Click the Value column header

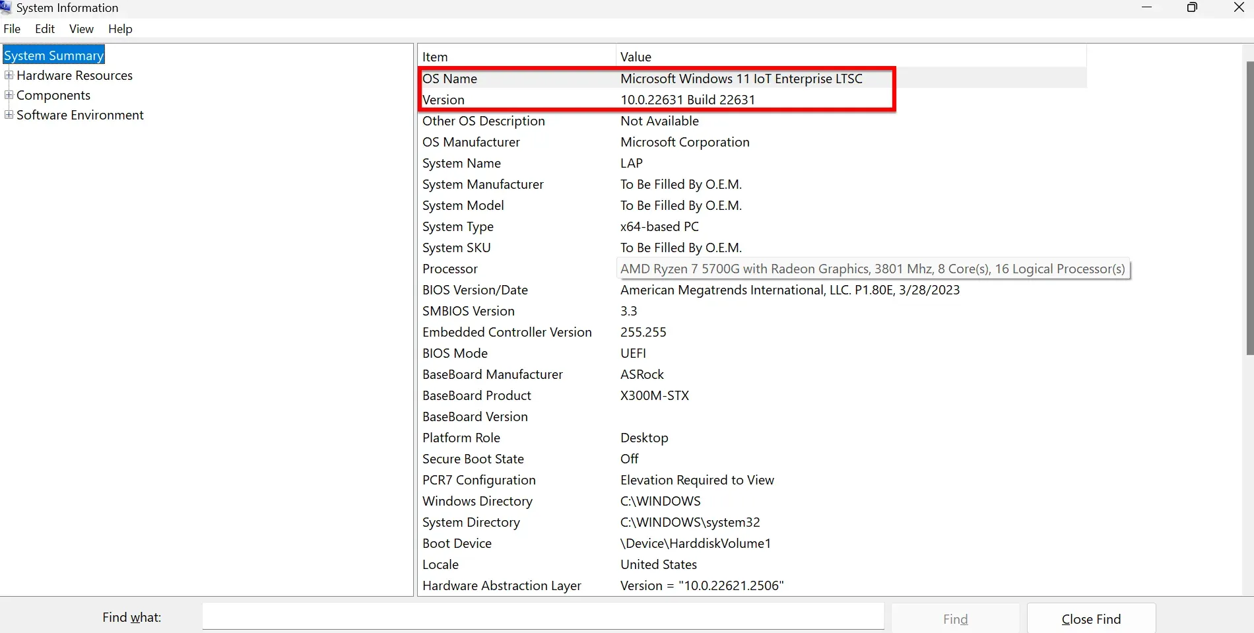(x=635, y=56)
